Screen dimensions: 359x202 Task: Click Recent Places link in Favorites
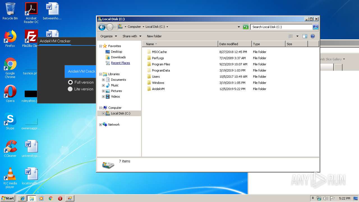click(121, 63)
